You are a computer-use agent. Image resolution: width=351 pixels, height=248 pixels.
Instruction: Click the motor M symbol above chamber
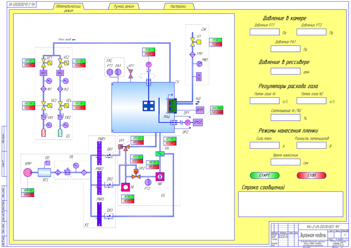(148, 65)
